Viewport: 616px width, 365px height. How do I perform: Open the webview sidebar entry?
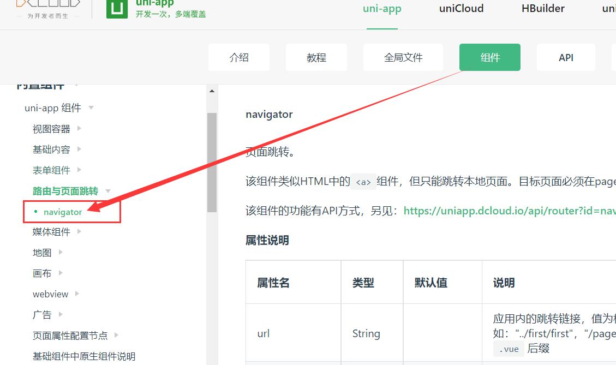pos(50,294)
